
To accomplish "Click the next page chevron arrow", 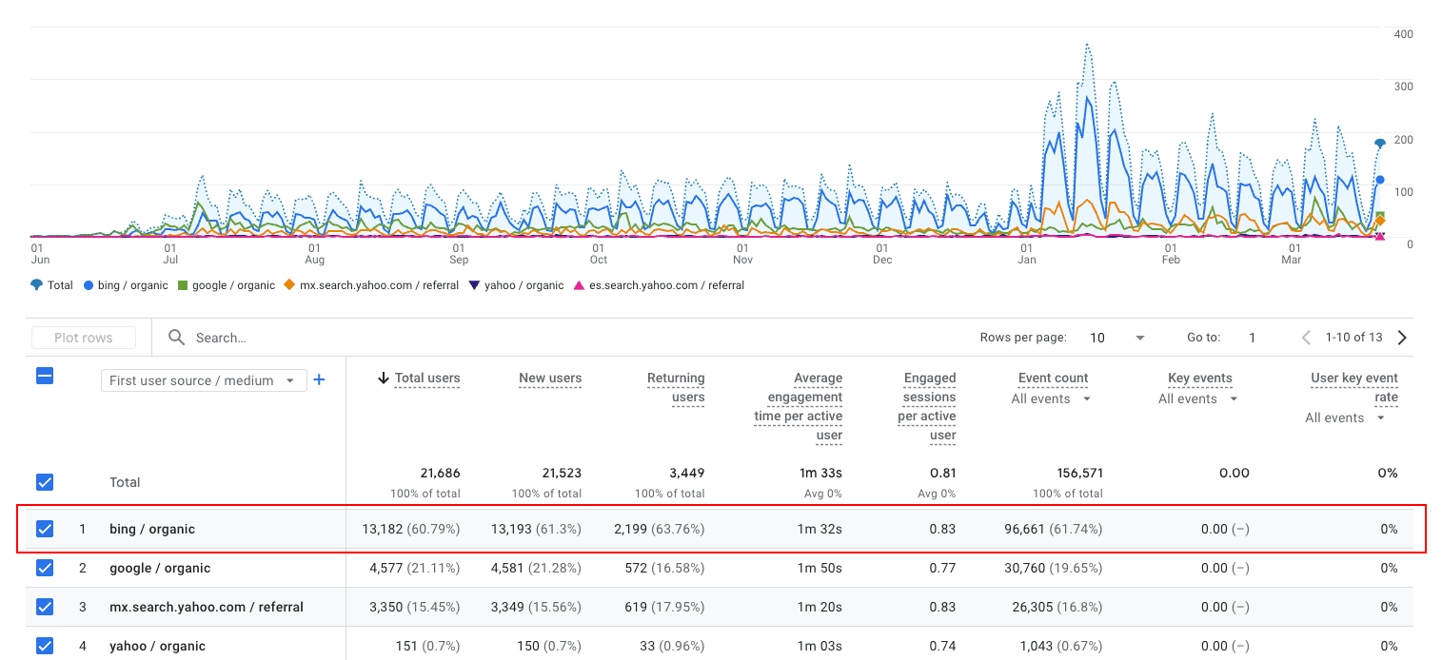I will point(1401,337).
